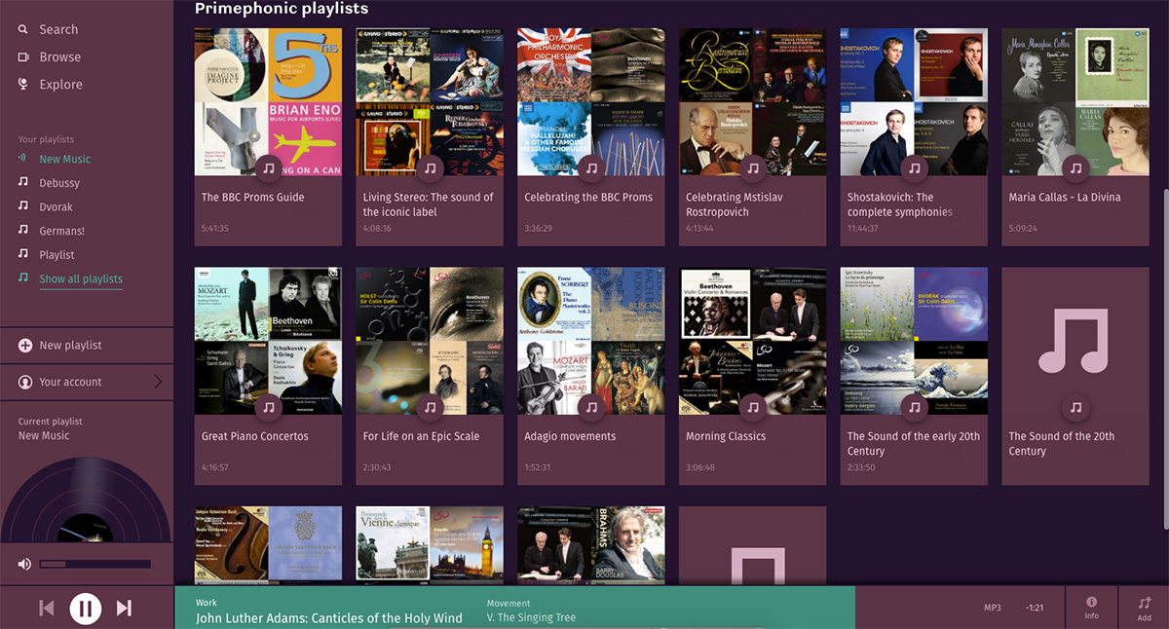1169x629 pixels.
Task: Open the Vienne classique playlist thumbnail
Action: (x=430, y=545)
